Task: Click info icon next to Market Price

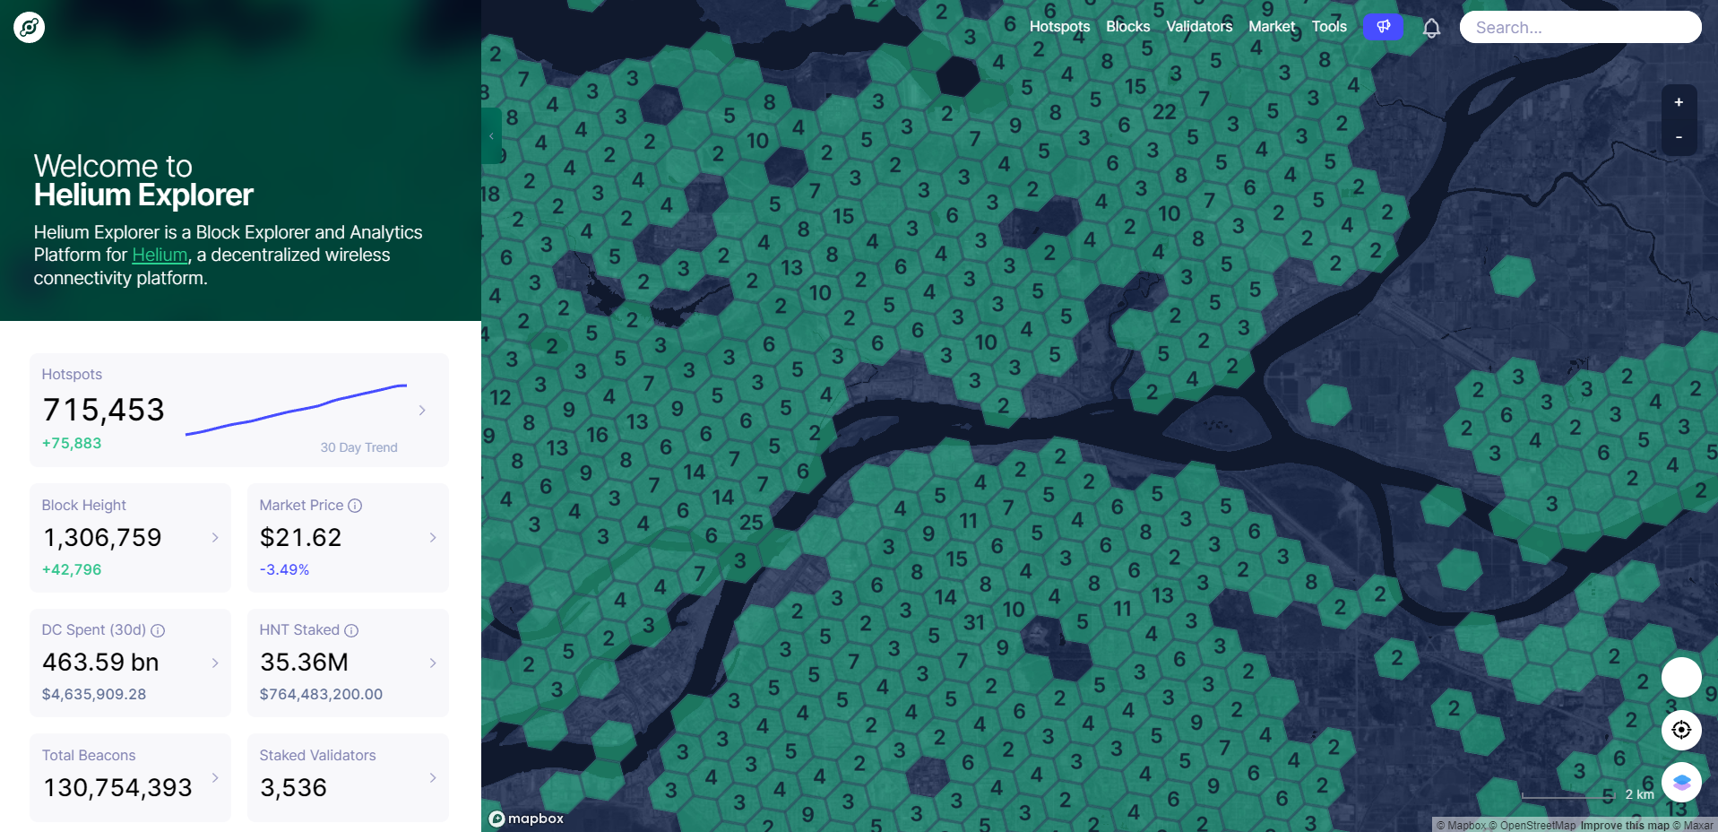Action: 355,506
